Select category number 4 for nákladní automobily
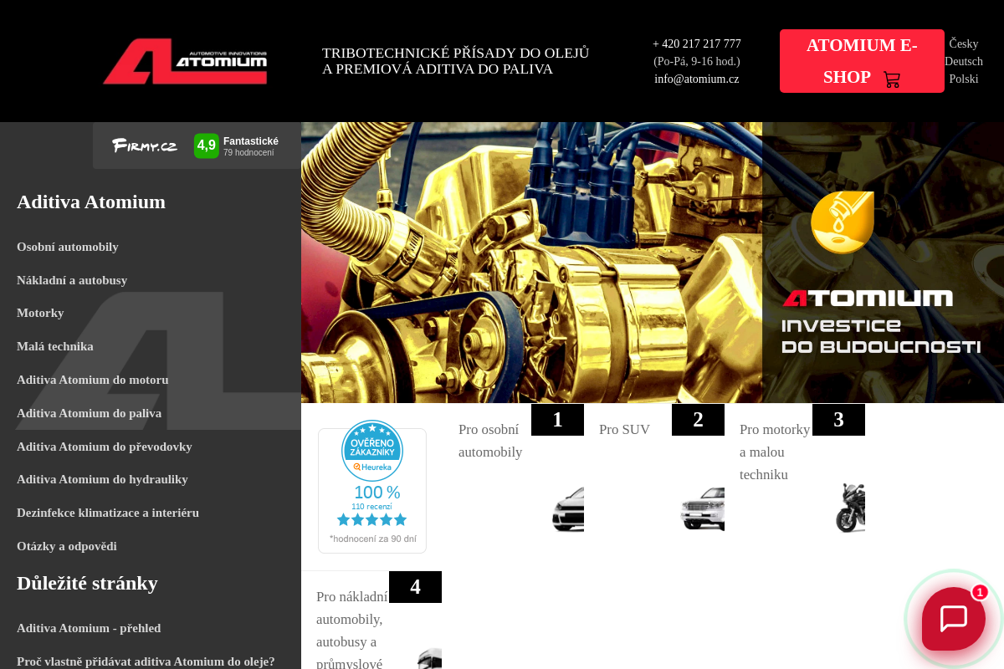Viewport: 1004px width, 669px height. pyautogui.click(x=415, y=587)
